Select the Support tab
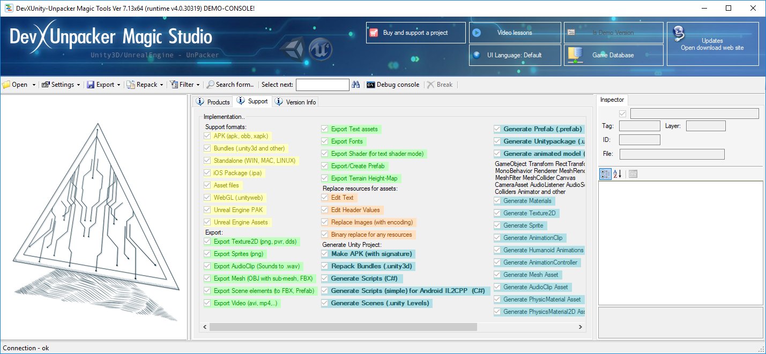This screenshot has height=354, width=766. click(253, 101)
